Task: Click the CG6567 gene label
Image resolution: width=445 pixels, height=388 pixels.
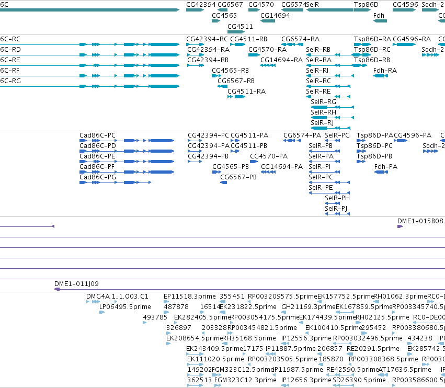Action: coord(230,5)
